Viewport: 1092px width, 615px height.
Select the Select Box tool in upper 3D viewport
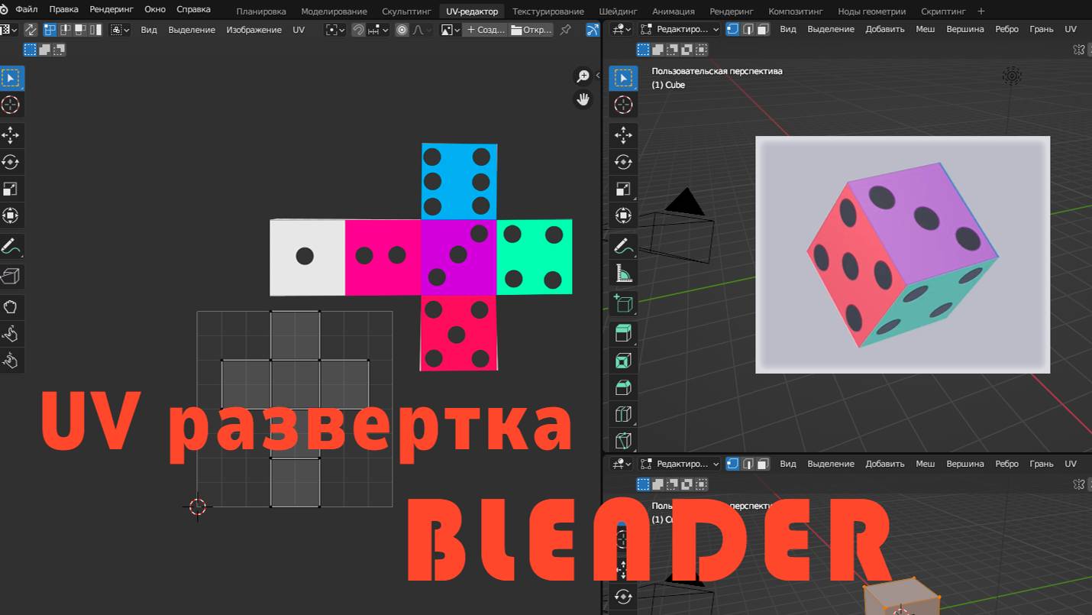(x=623, y=78)
